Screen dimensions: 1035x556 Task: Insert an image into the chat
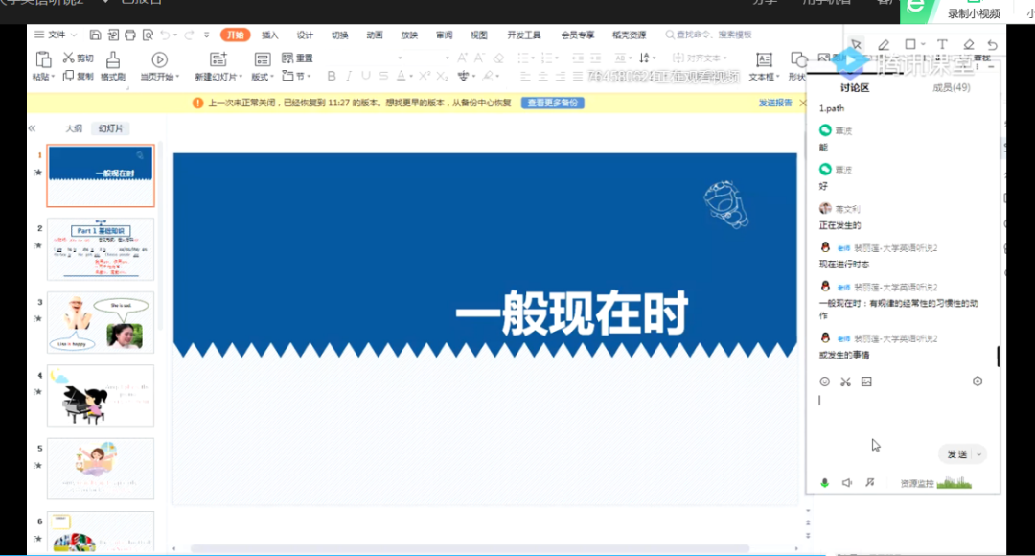[866, 382]
